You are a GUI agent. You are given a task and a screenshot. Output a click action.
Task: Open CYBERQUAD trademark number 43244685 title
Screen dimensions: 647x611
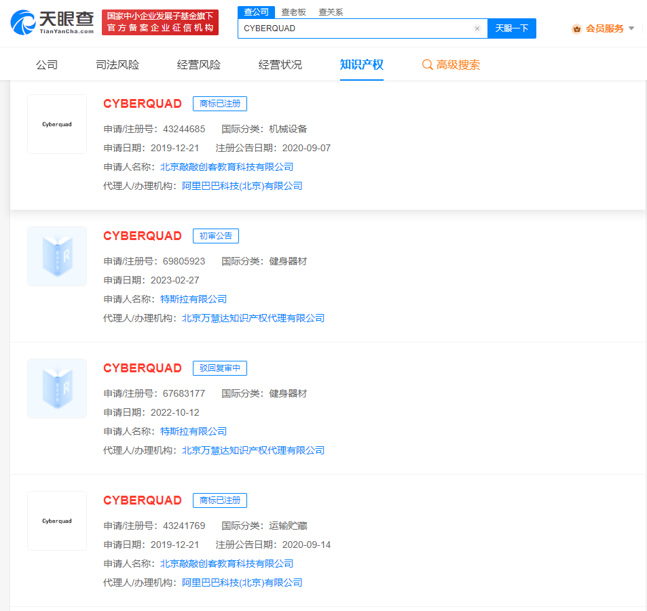[143, 104]
